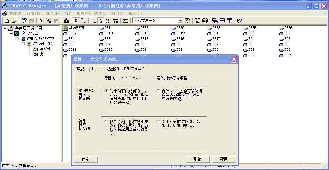
Task: Click the Tile windows horizontally icon
Action: (222, 21)
